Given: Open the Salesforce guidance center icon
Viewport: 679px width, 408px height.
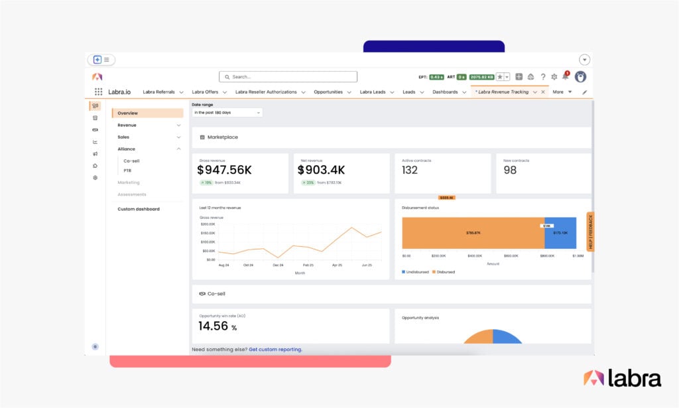Looking at the screenshot, I should click(530, 77).
